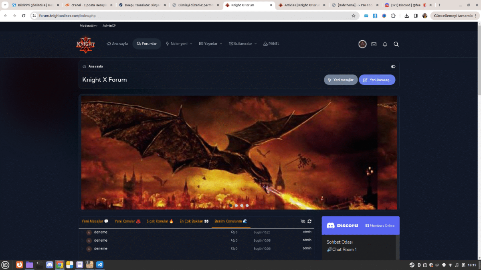
Task: Open the Forumlar nav item
Action: point(147,44)
